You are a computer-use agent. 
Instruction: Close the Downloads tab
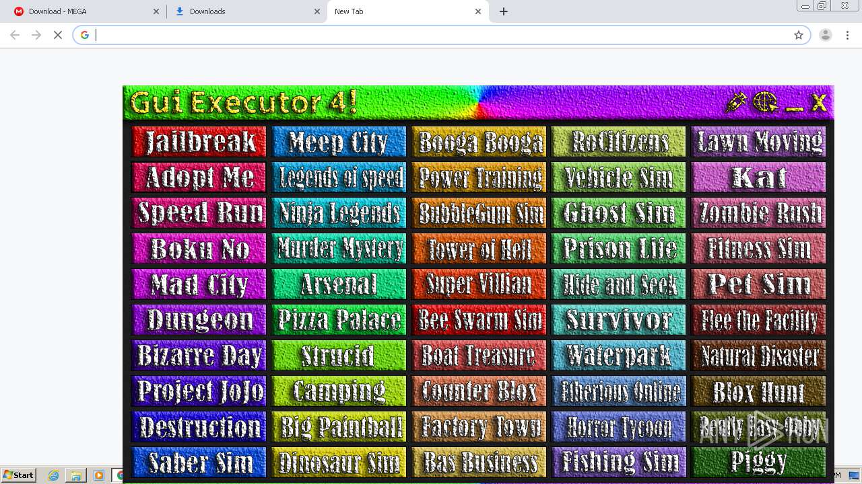pos(317,11)
